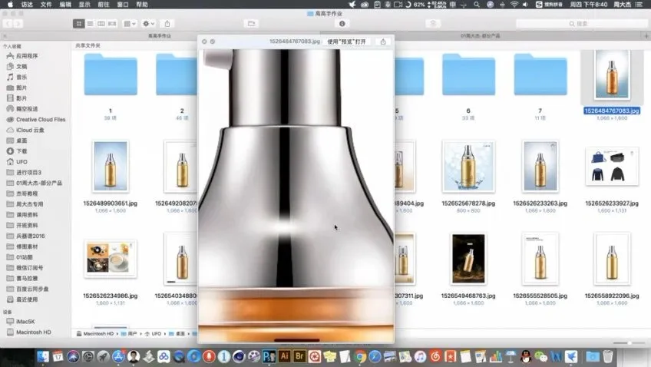
Task: Select Creative Cloud Files in sidebar
Action: 40,120
